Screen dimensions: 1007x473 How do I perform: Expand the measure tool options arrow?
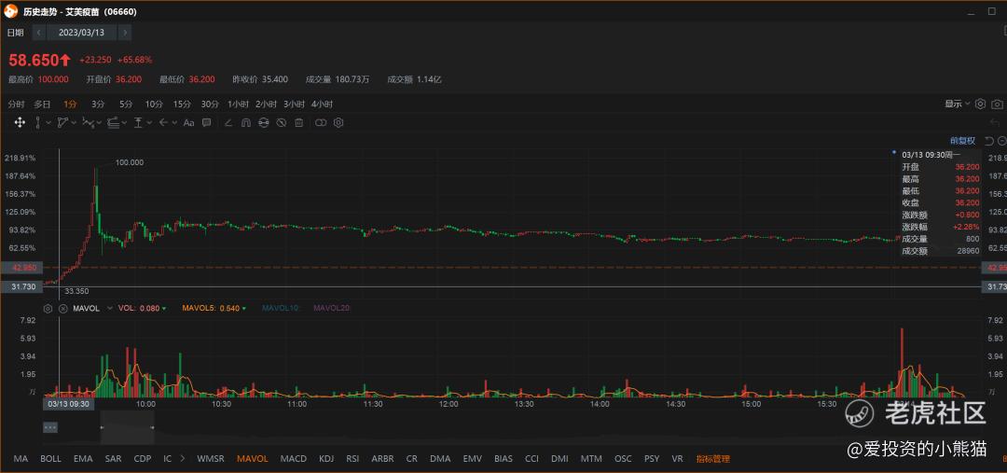coord(149,123)
